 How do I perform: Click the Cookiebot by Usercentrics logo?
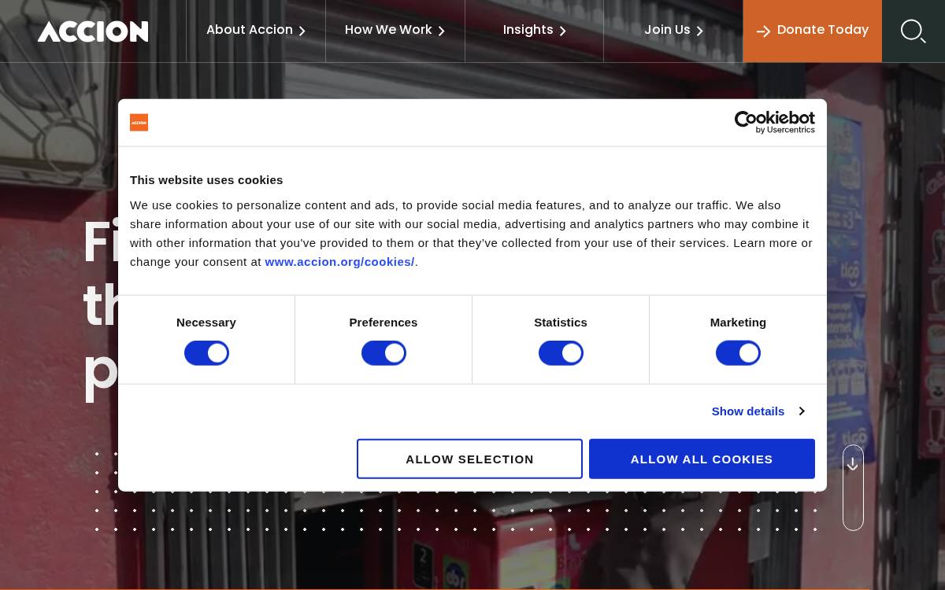(x=774, y=122)
